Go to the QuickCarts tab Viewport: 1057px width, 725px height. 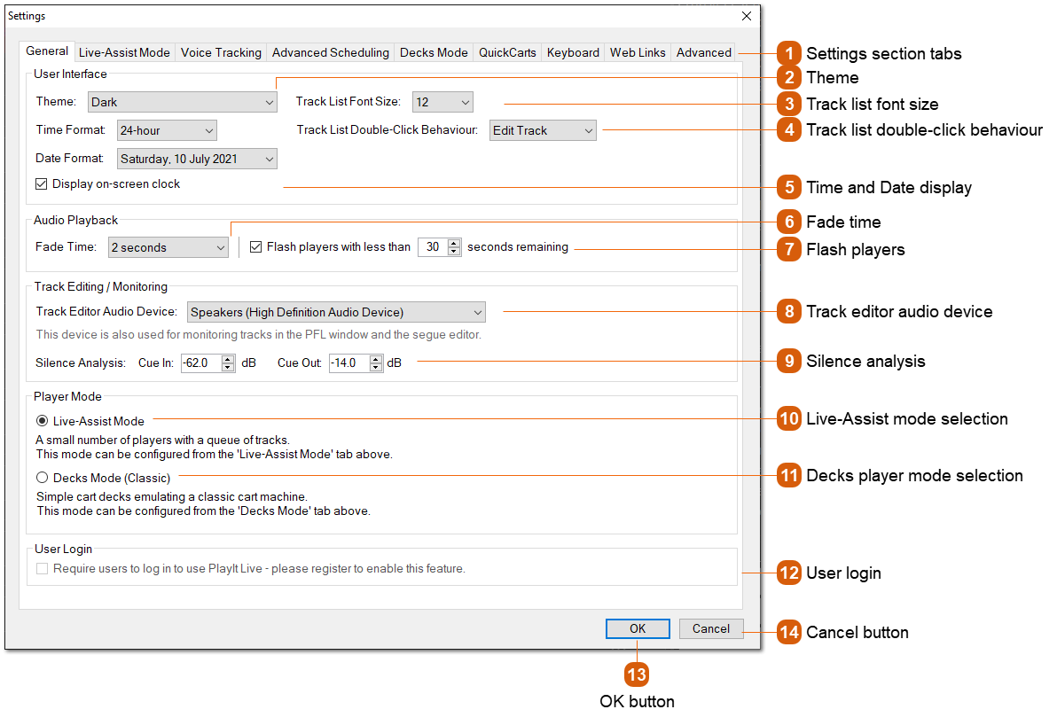click(x=507, y=52)
